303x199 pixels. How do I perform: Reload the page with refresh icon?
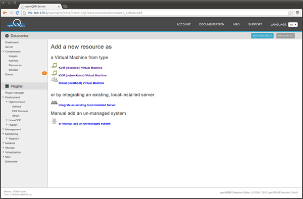(17, 13)
